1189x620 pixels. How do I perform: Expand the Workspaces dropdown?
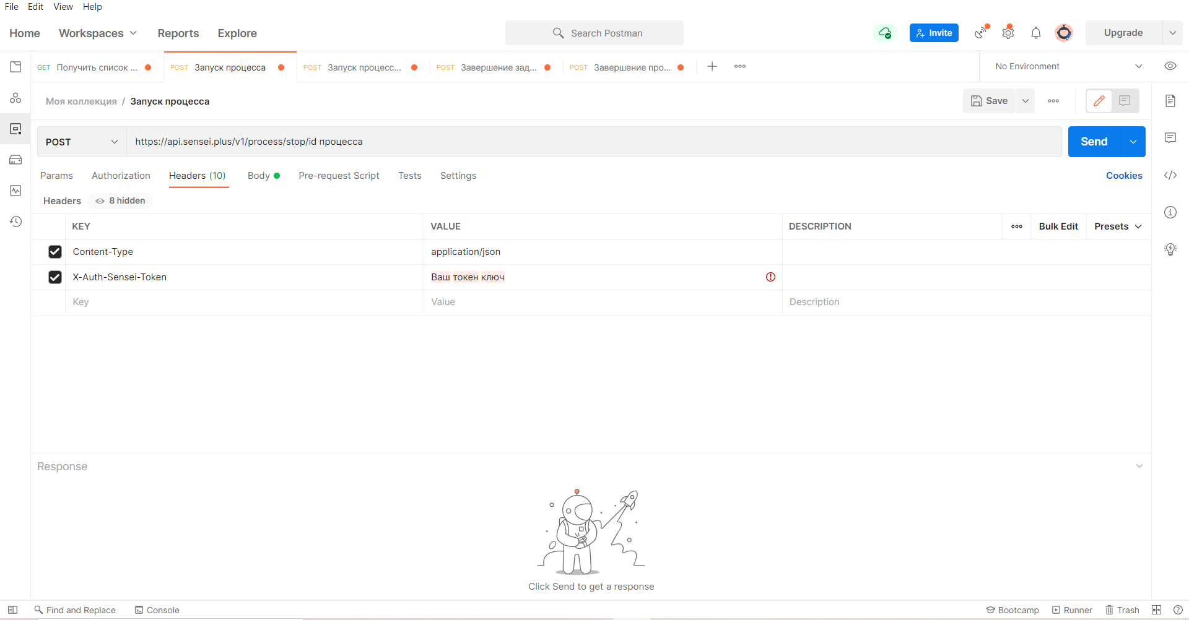click(98, 33)
